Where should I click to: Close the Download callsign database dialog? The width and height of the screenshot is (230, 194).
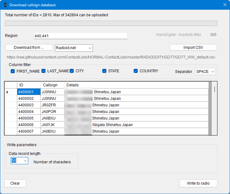224,5
